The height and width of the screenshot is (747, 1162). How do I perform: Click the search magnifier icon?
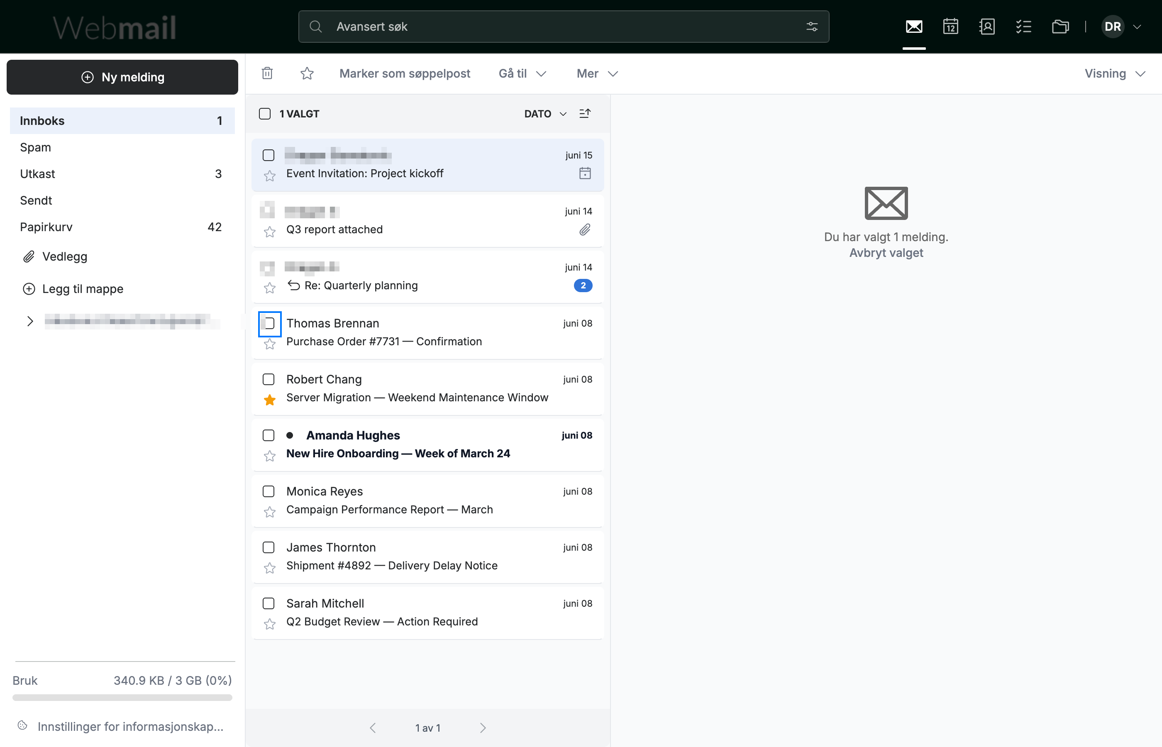coord(316,27)
